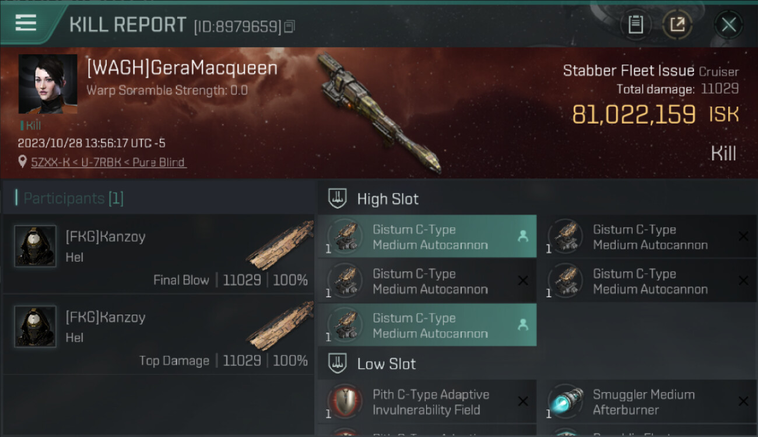Share the kill report externally
758x437 pixels.
(x=677, y=25)
